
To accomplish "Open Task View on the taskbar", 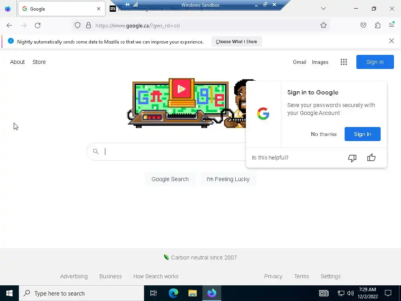I will (154, 293).
